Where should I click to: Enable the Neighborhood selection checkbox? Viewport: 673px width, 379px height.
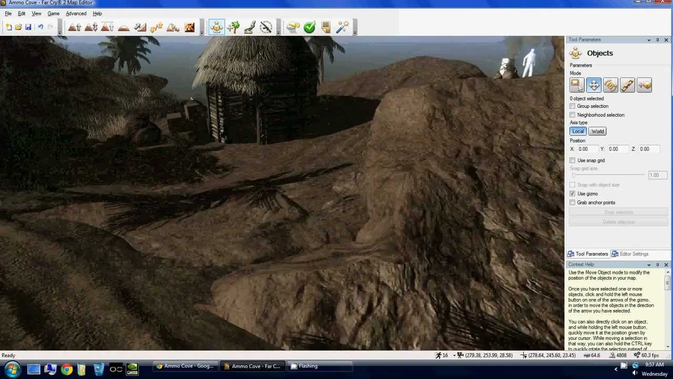pos(573,115)
